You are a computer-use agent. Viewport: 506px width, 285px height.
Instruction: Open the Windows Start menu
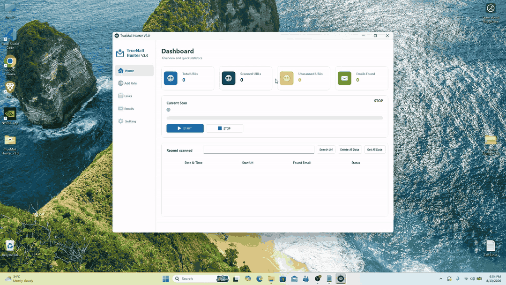165,279
